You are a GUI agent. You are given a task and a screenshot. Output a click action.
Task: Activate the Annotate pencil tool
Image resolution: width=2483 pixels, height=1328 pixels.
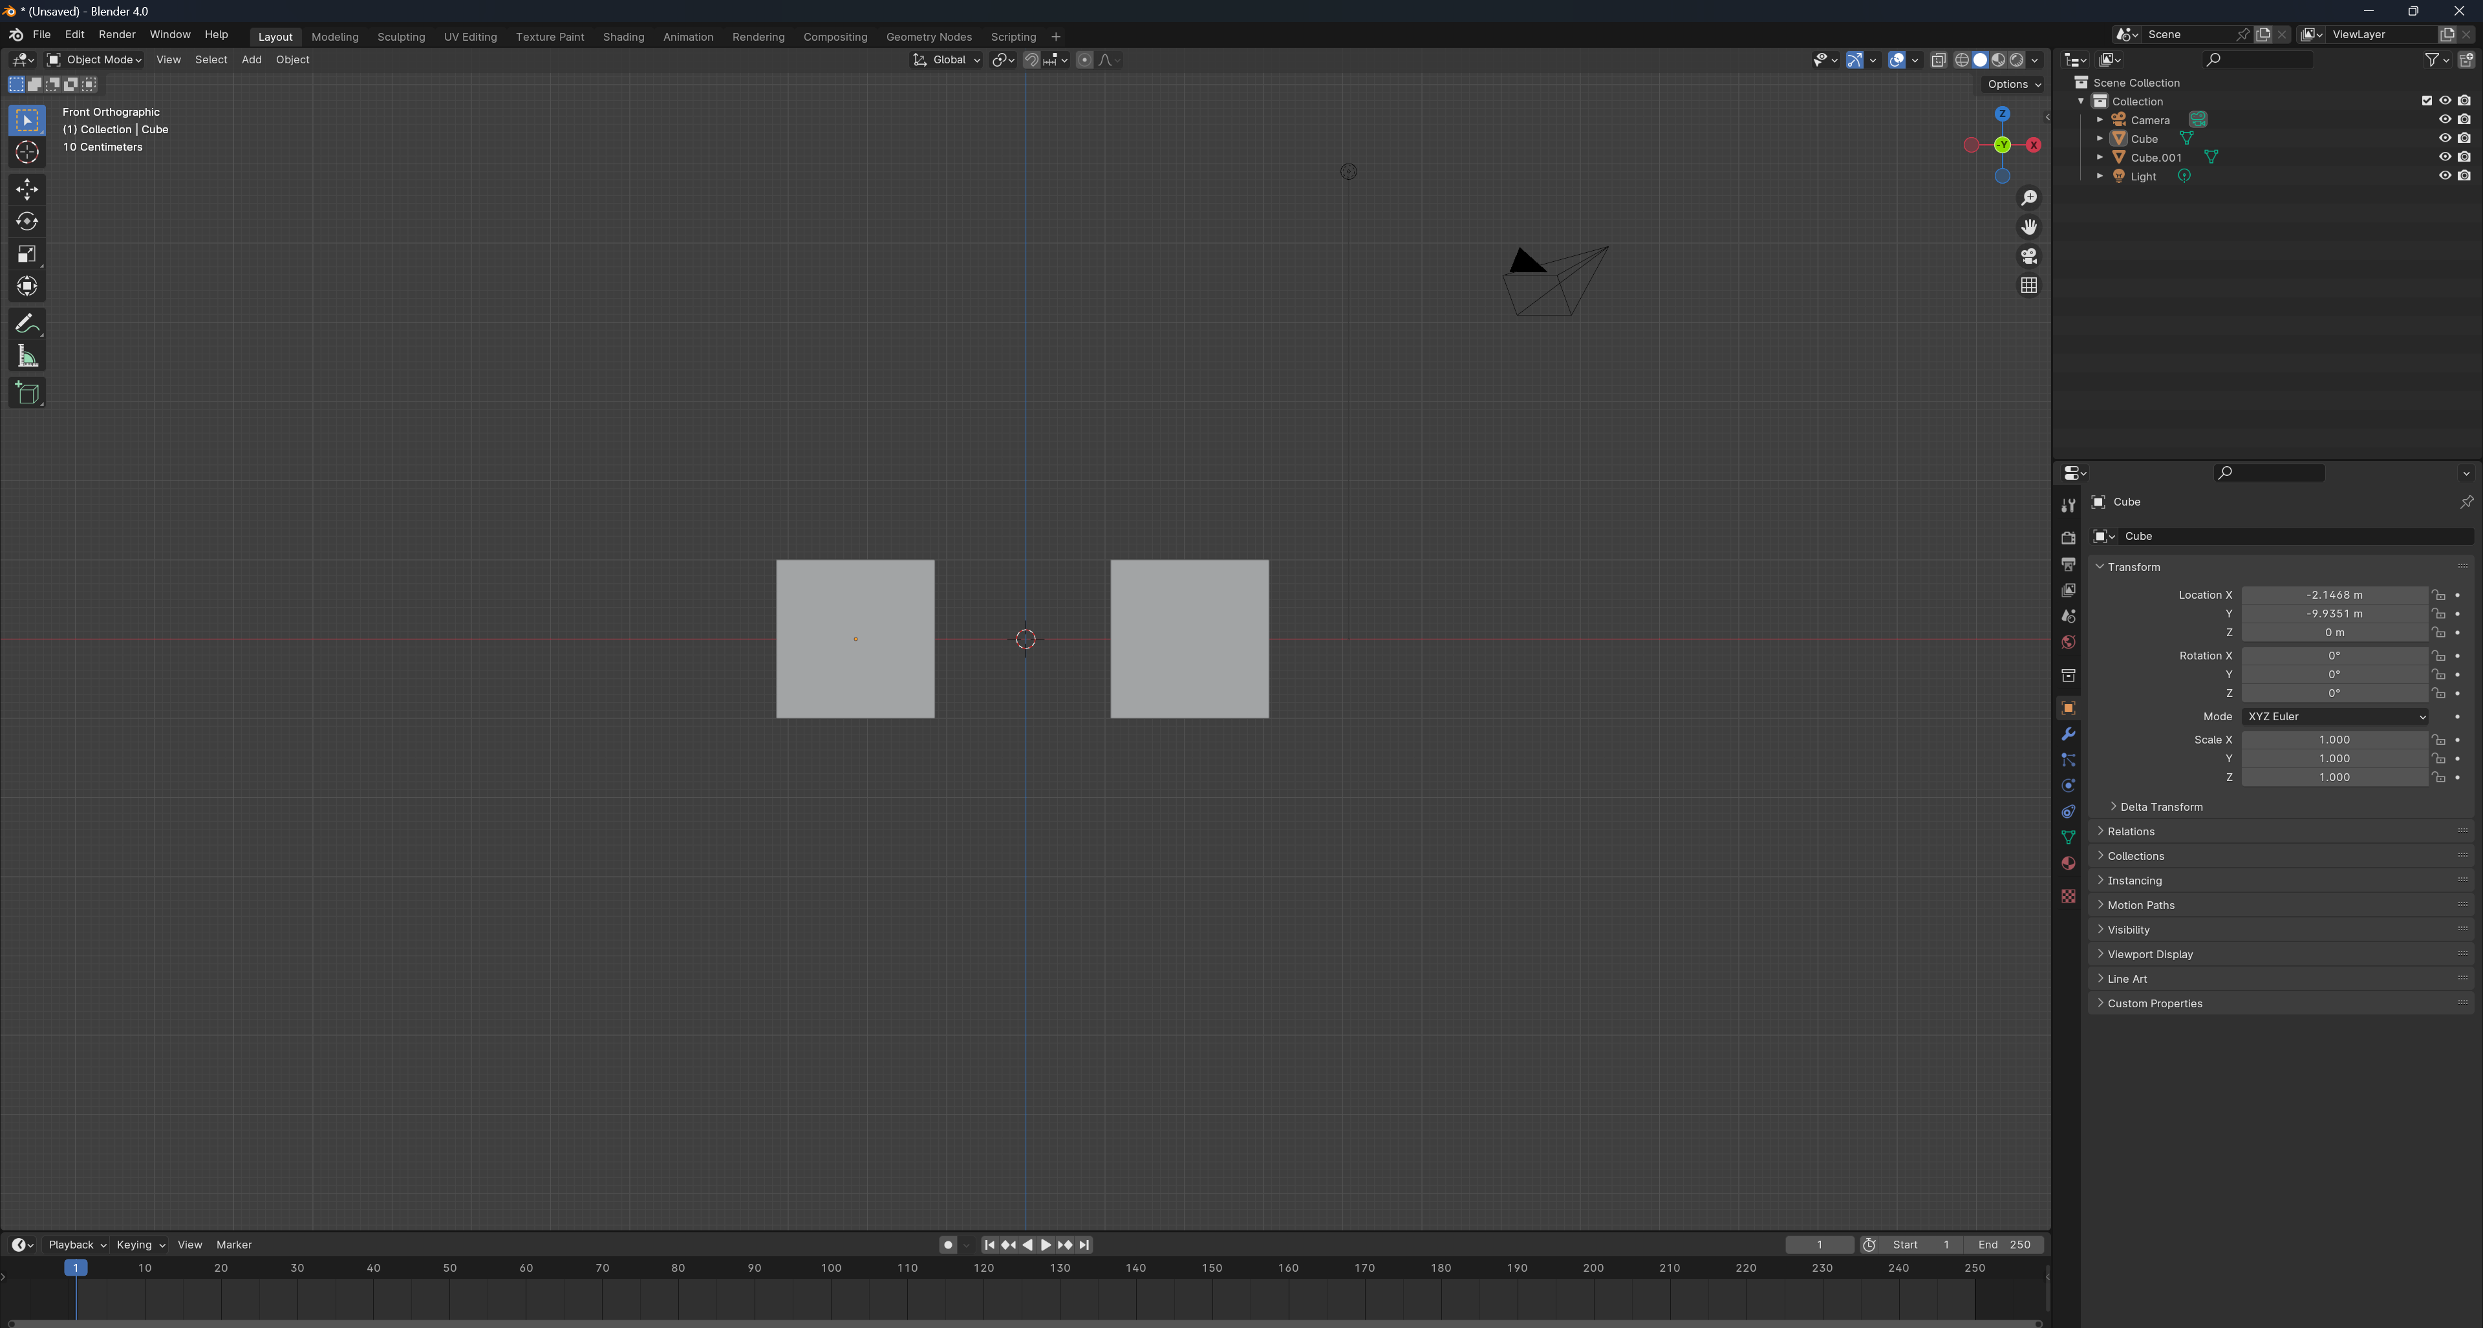tap(27, 324)
